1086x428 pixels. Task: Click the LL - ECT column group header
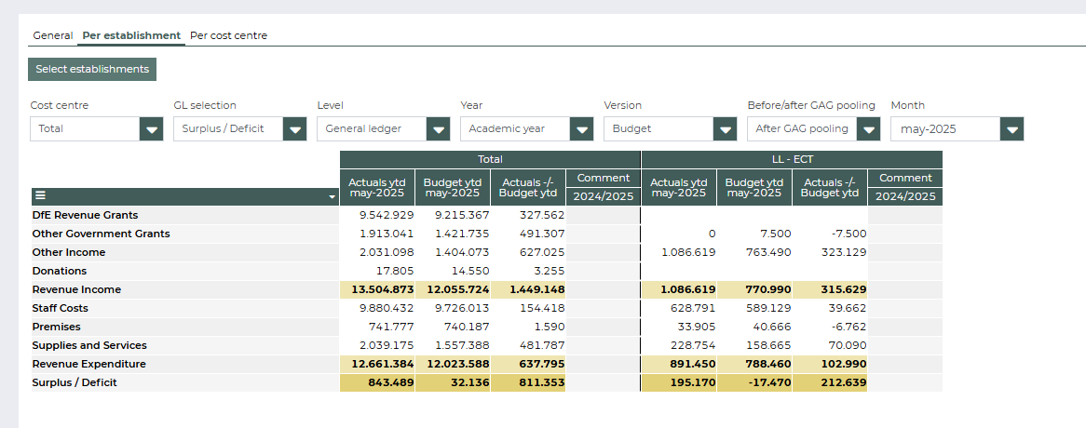pos(791,159)
